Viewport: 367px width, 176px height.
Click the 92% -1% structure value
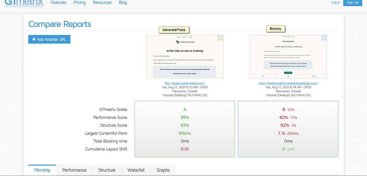coord(288,126)
